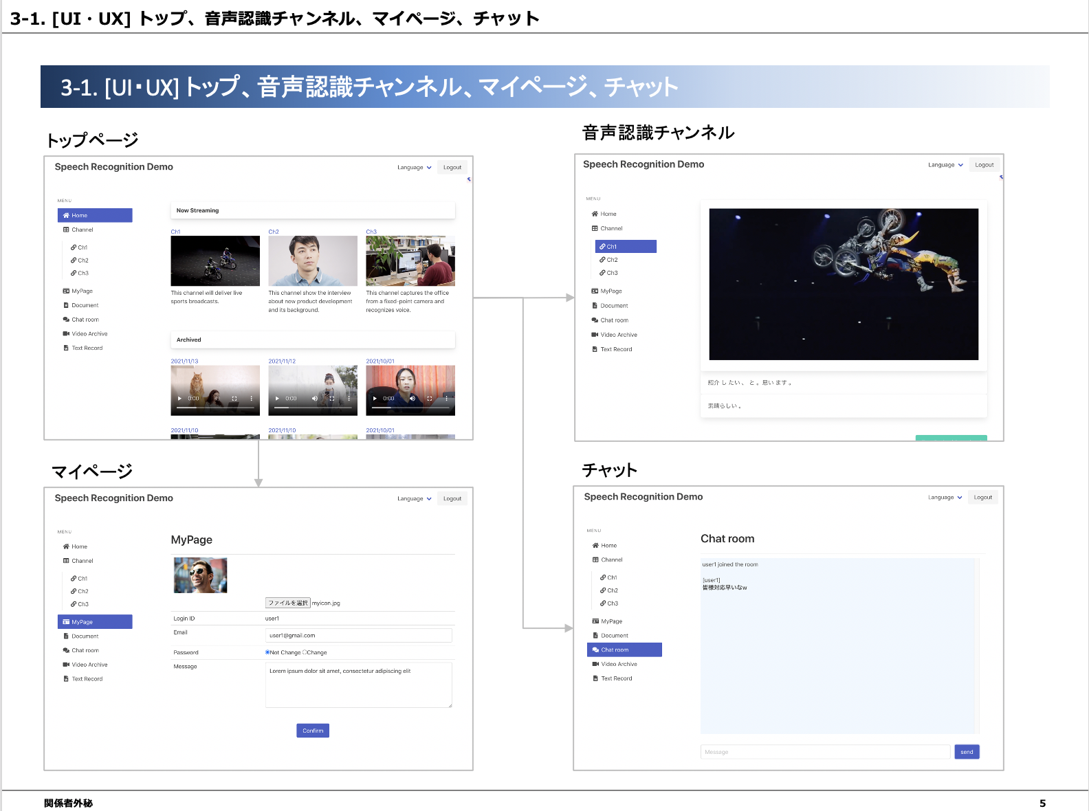Enter fullscreen on the 2021/11/12 archived video
The image size is (1089, 811).
332,399
